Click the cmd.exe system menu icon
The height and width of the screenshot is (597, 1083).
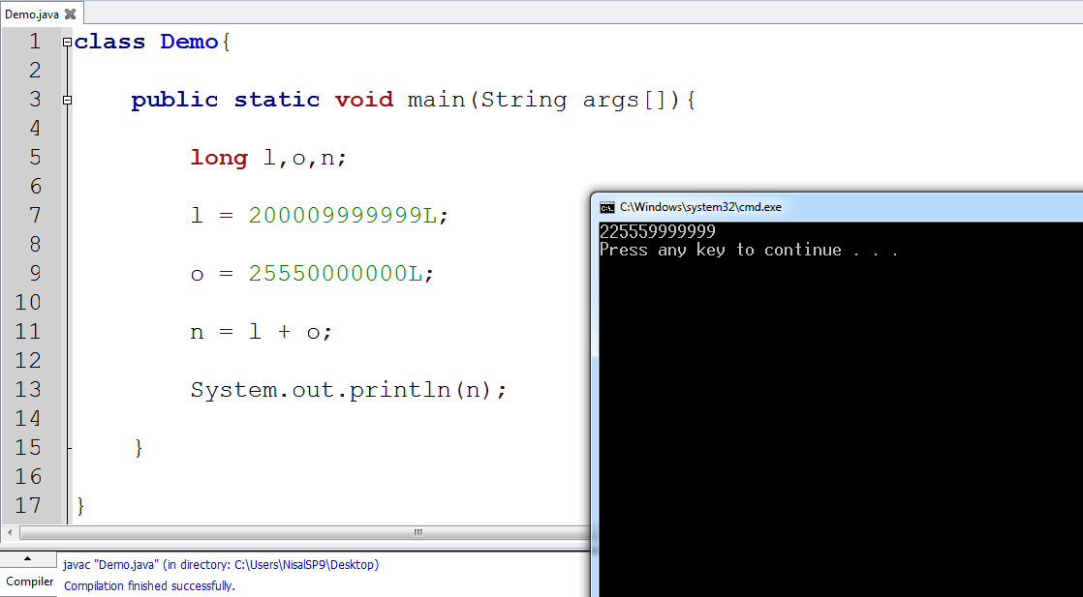[x=607, y=206]
